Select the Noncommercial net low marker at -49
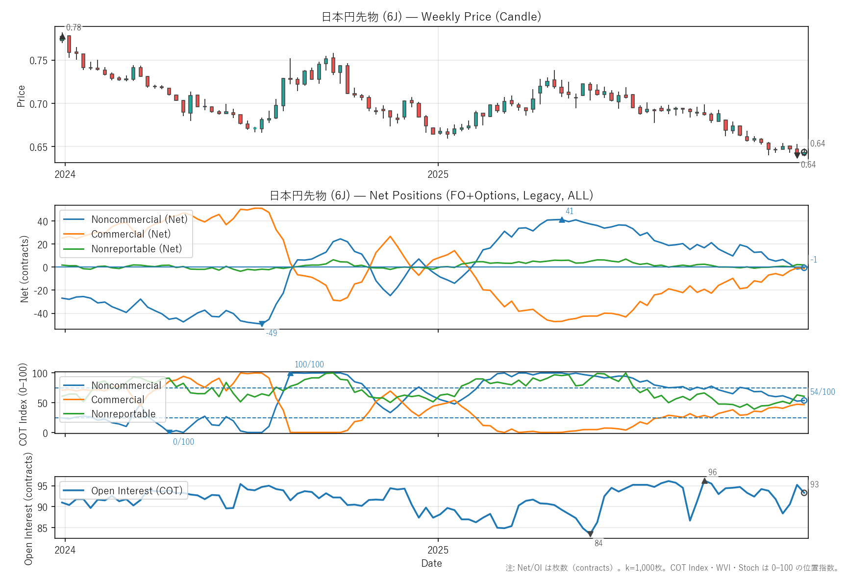Screen dimensions: 847x578 (262, 324)
